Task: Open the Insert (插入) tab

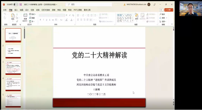Action: coord(16,10)
